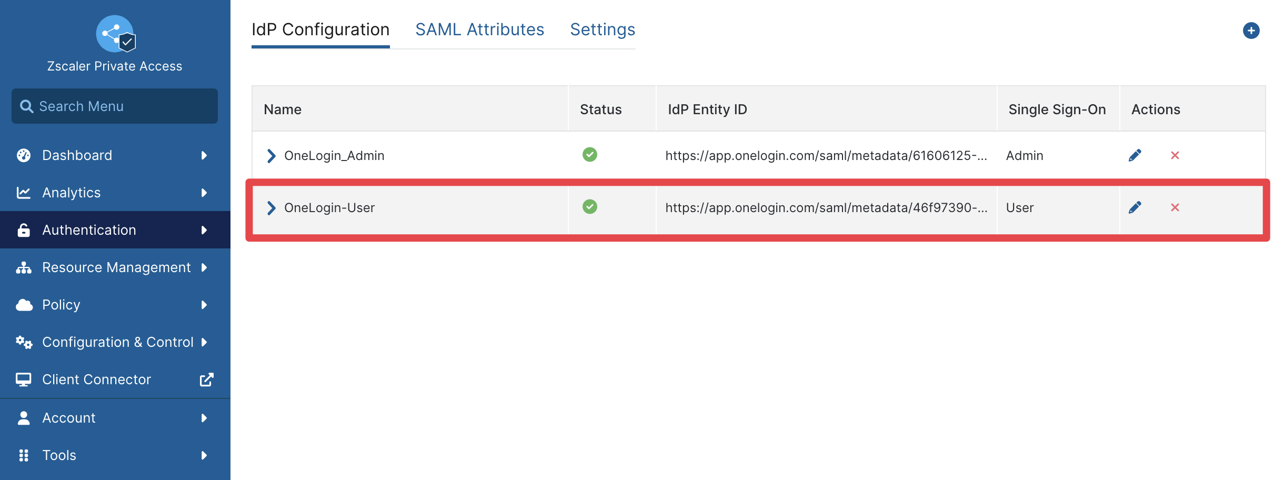Open the Settings tab
Screen dimensions: 1284x480
pyautogui.click(x=603, y=30)
